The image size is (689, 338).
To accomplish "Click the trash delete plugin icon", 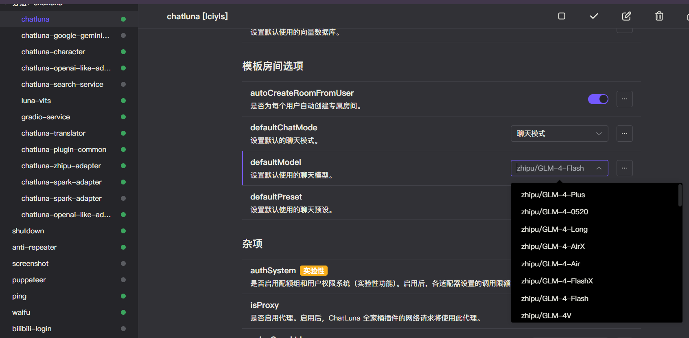I will coord(659,16).
